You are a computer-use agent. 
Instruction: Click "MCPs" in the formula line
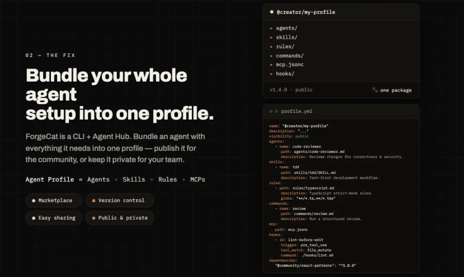tap(198, 179)
